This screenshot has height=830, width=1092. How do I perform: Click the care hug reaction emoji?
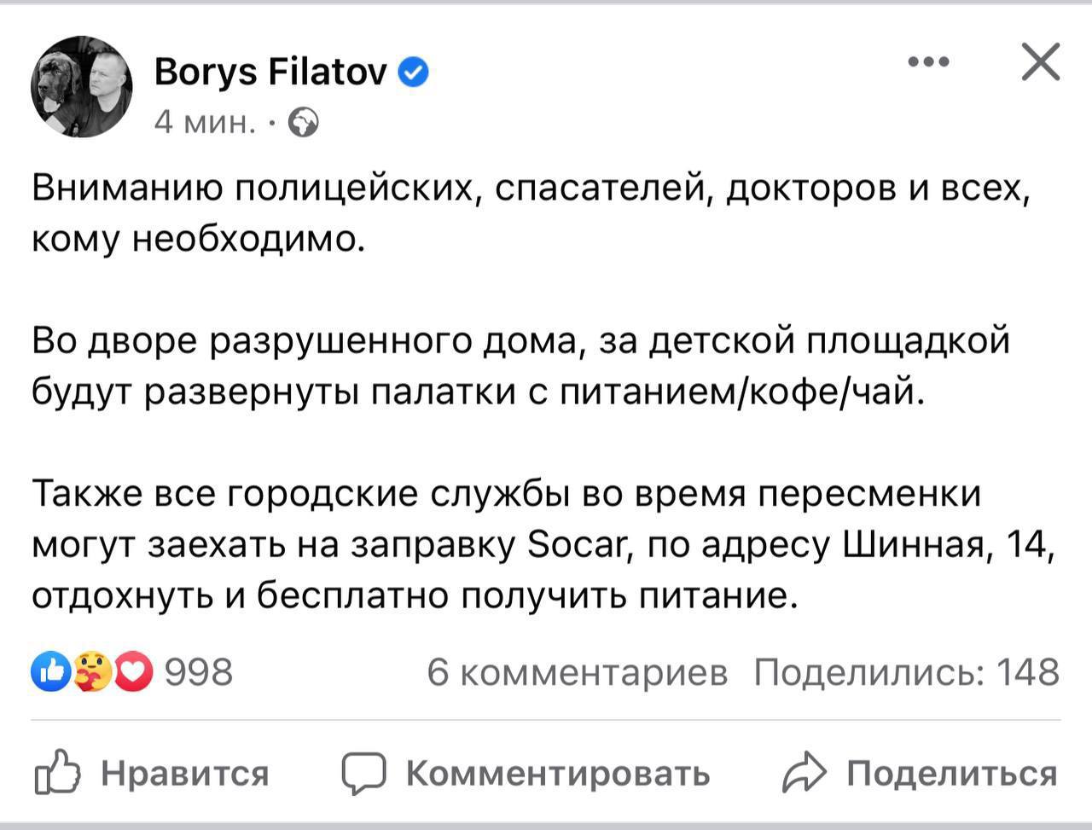92,672
